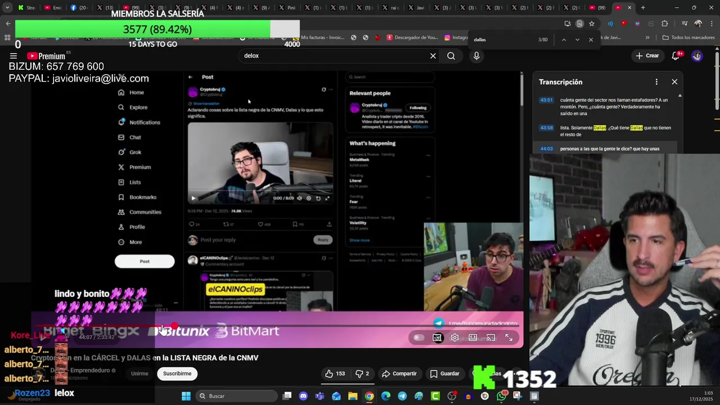The width and height of the screenshot is (720, 405).
Task: Jump to transcript timestamp 43:51
Action: [546, 100]
